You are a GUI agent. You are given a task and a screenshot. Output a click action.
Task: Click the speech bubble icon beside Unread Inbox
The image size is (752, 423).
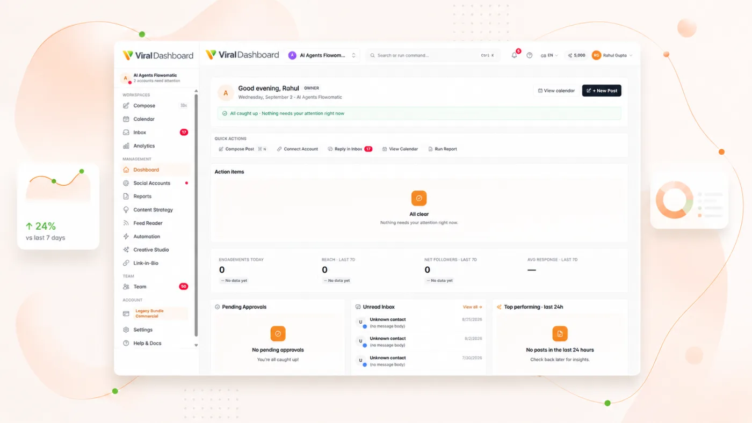tap(358, 307)
